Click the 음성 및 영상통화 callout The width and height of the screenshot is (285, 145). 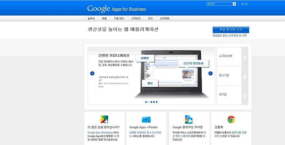click(x=194, y=63)
